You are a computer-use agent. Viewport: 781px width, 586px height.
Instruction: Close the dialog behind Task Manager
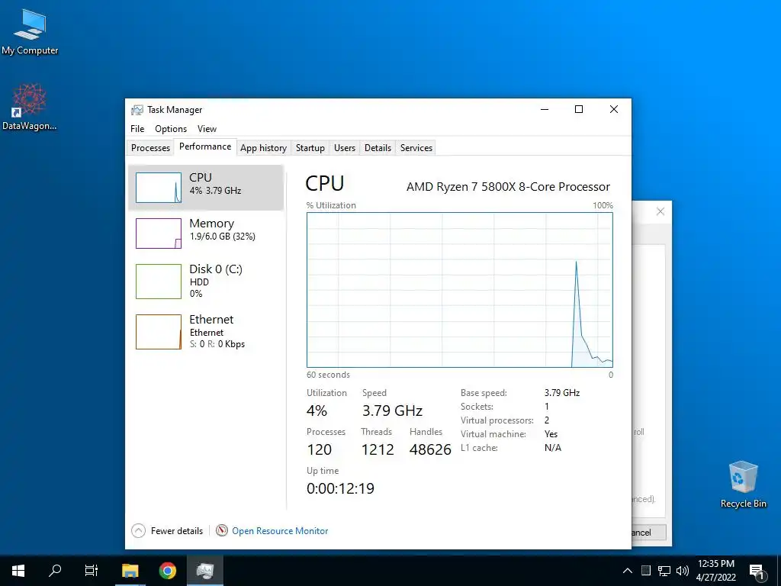click(660, 211)
